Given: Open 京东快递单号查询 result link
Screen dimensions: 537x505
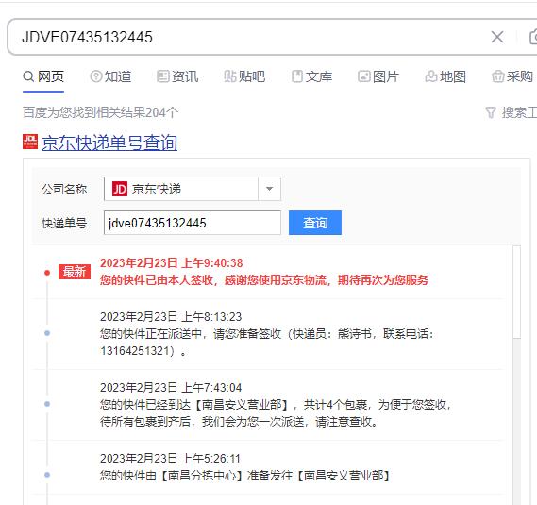Looking at the screenshot, I should [x=109, y=143].
